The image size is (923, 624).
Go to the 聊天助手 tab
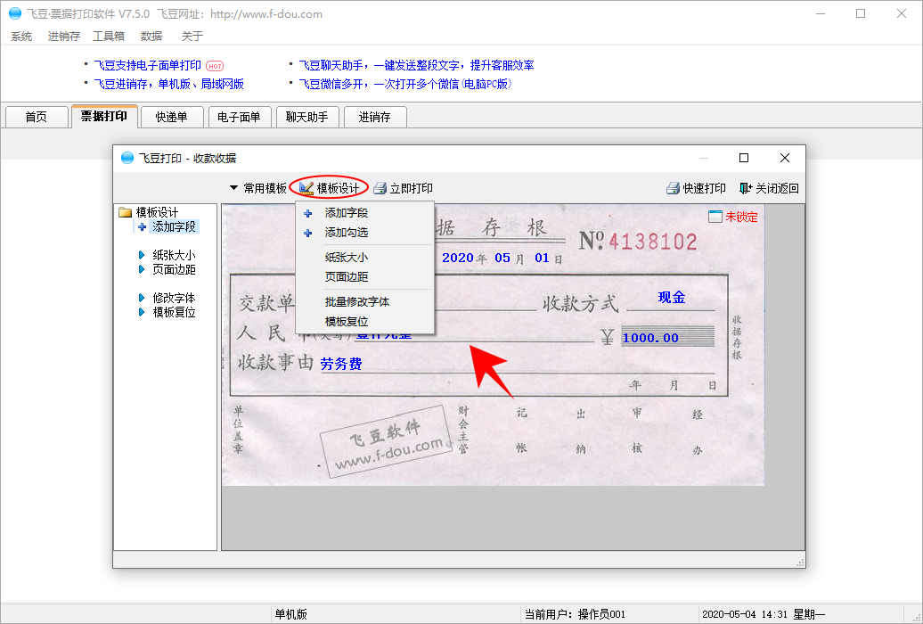[x=306, y=117]
